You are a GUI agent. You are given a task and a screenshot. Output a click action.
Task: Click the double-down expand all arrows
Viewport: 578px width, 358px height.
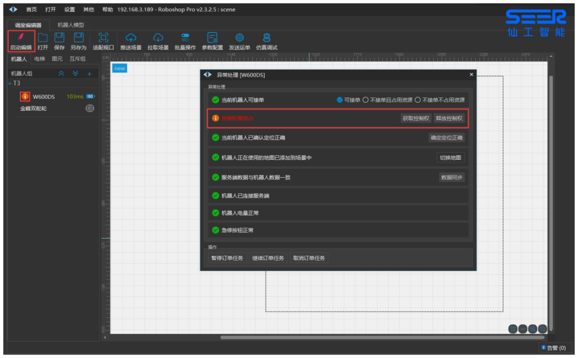[x=75, y=73]
